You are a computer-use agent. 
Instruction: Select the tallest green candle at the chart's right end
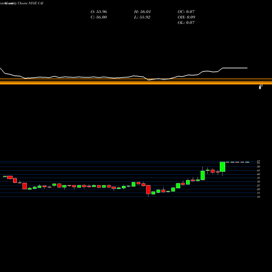[222, 167]
